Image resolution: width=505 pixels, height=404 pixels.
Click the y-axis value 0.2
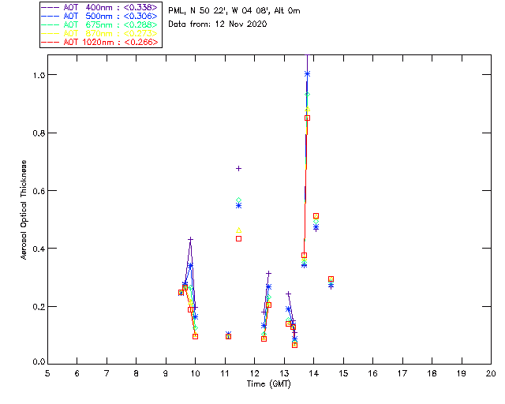tap(39, 307)
